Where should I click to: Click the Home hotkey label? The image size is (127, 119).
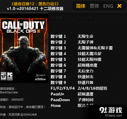click(x=56, y=106)
